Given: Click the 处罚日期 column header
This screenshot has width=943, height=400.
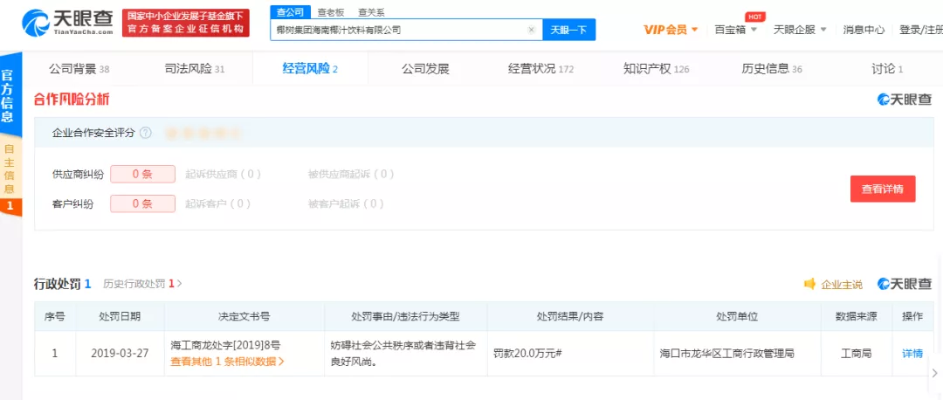Looking at the screenshot, I should pyautogui.click(x=120, y=316).
